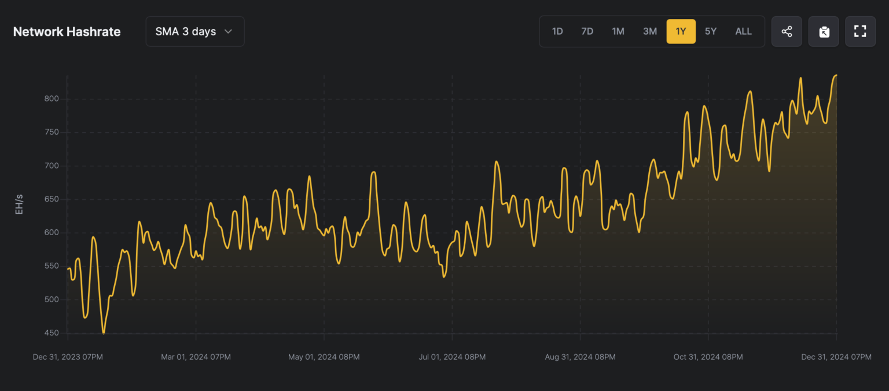Open the SMA 3 days dropdown
Viewport: 889px width, 391px height.
click(x=194, y=31)
